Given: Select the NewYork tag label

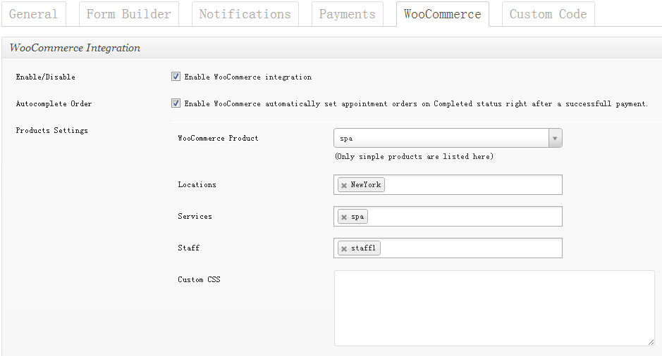Looking at the screenshot, I should tap(366, 185).
